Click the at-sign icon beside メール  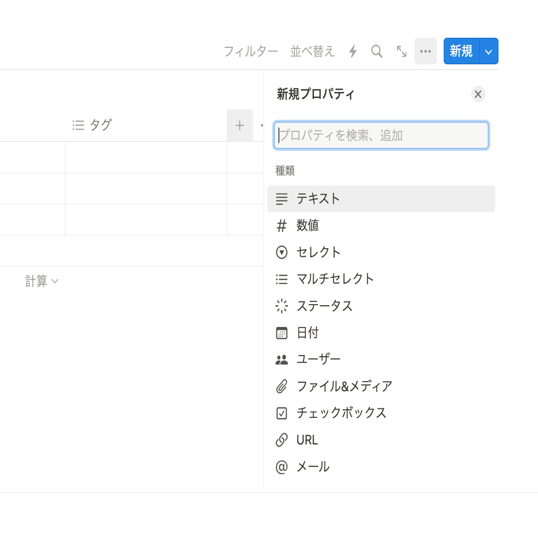pyautogui.click(x=282, y=467)
